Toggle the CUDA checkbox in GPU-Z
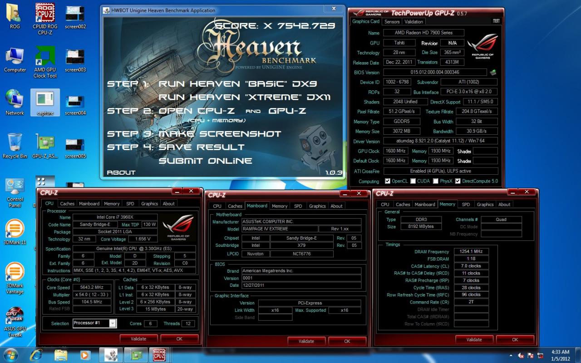 click(413, 181)
